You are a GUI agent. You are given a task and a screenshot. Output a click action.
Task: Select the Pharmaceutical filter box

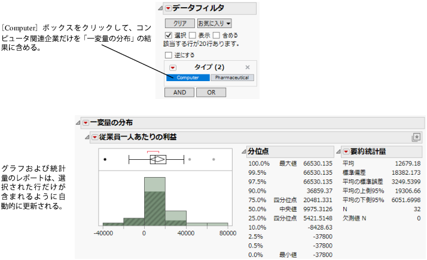232,78
